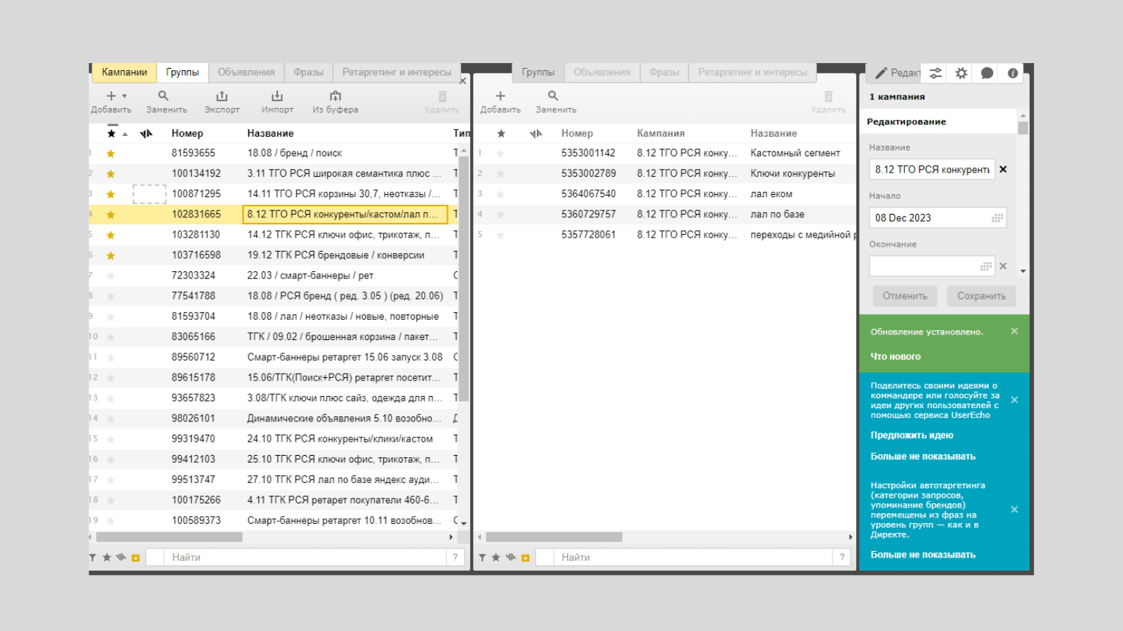Sort campaigns by star column header

[x=111, y=133]
